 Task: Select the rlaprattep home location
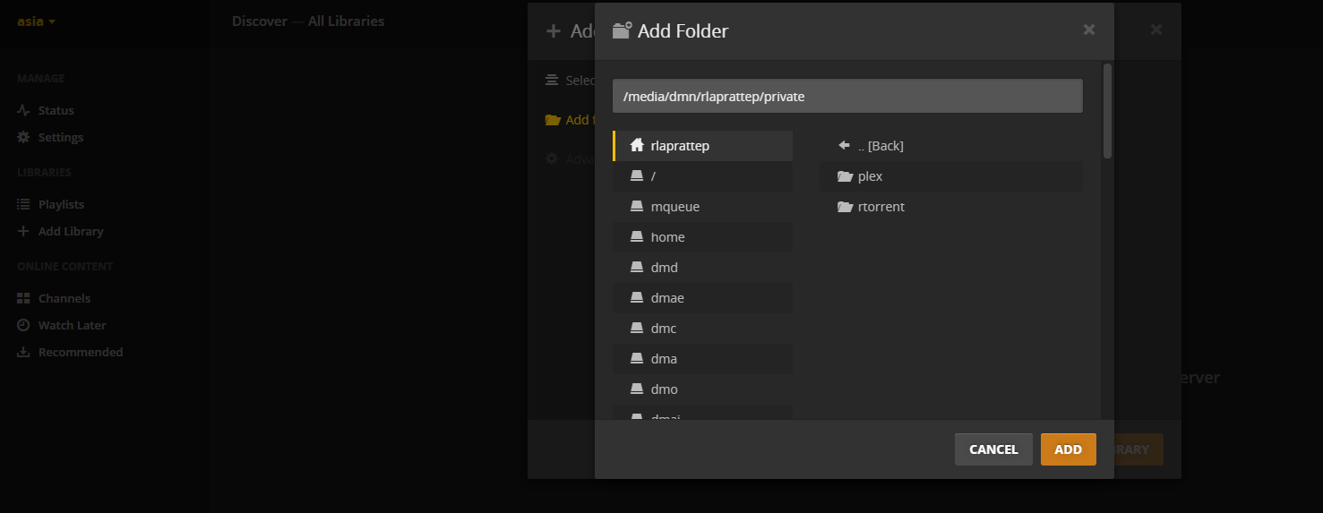point(703,146)
